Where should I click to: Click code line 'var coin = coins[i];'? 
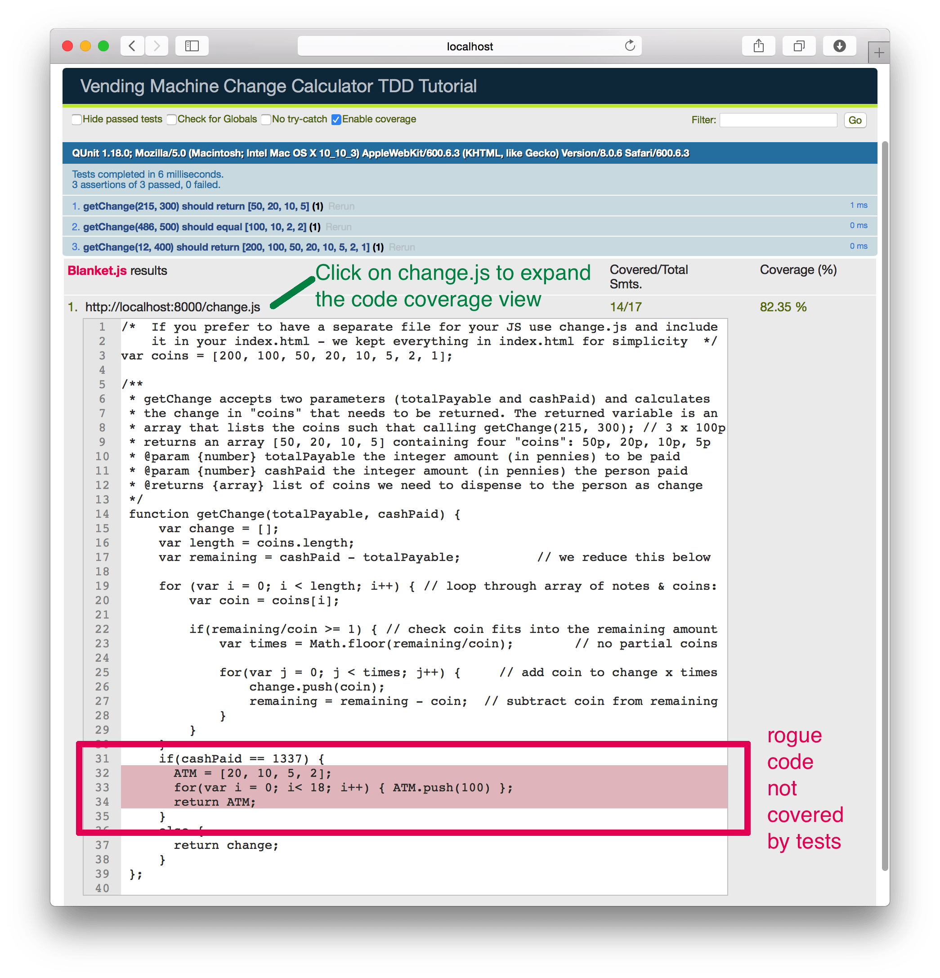coord(264,600)
